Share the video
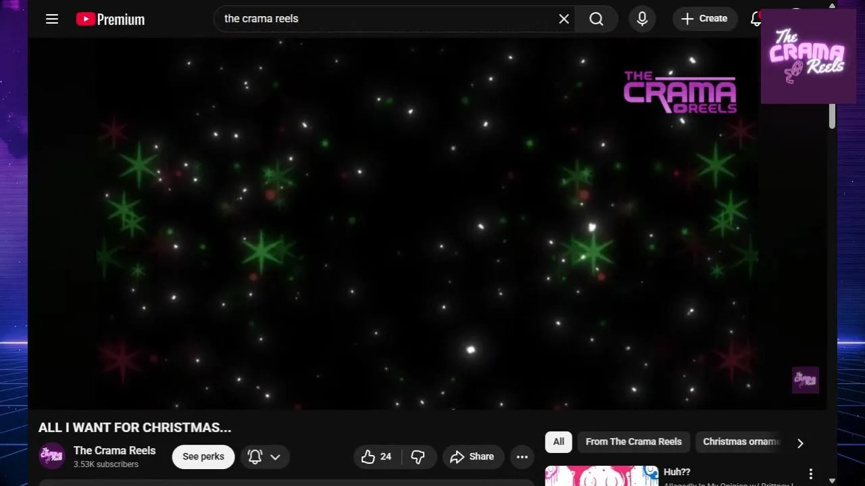The height and width of the screenshot is (486, 865). coord(473,457)
